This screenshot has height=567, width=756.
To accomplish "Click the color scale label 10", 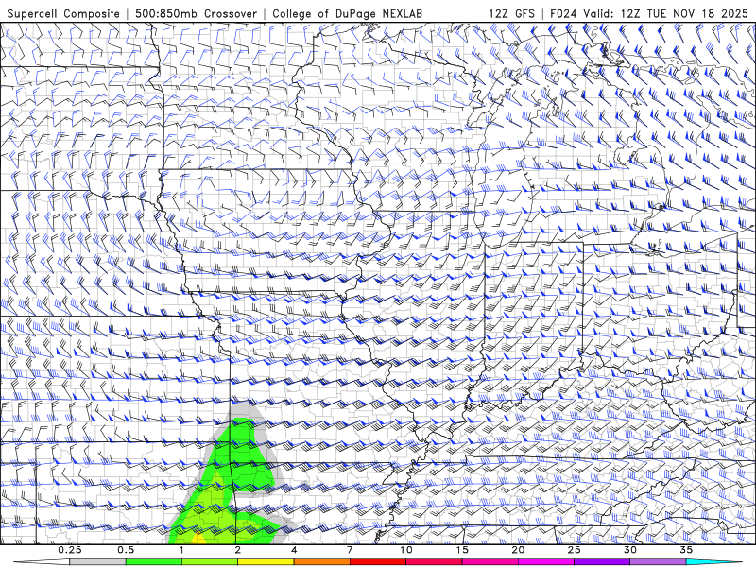I will coord(406,550).
